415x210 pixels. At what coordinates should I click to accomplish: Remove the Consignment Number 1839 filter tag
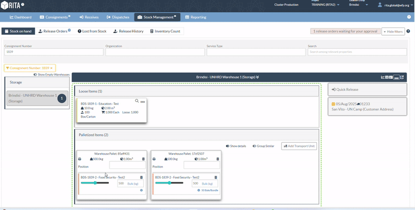(51, 68)
